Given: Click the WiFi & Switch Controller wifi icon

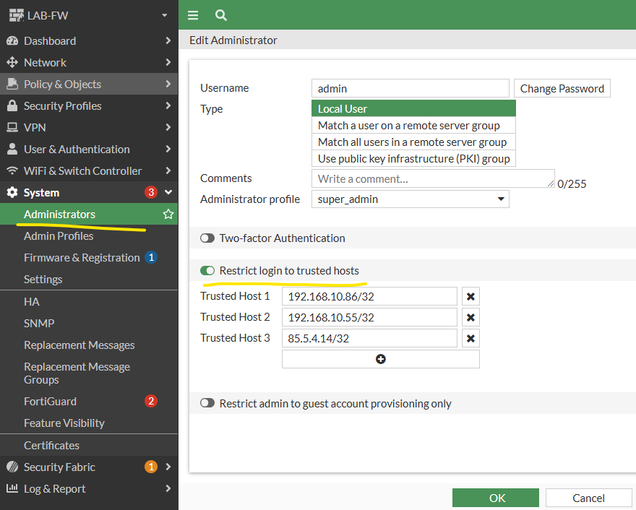Looking at the screenshot, I should tap(12, 170).
